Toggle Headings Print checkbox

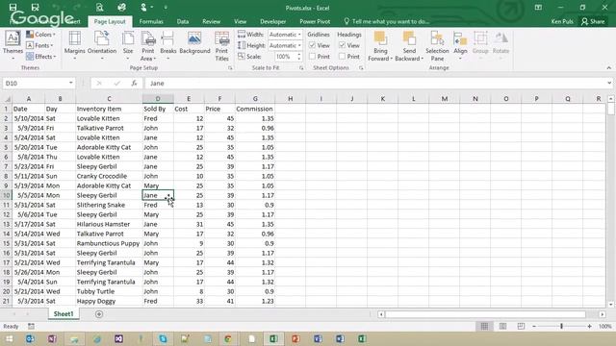(x=343, y=57)
